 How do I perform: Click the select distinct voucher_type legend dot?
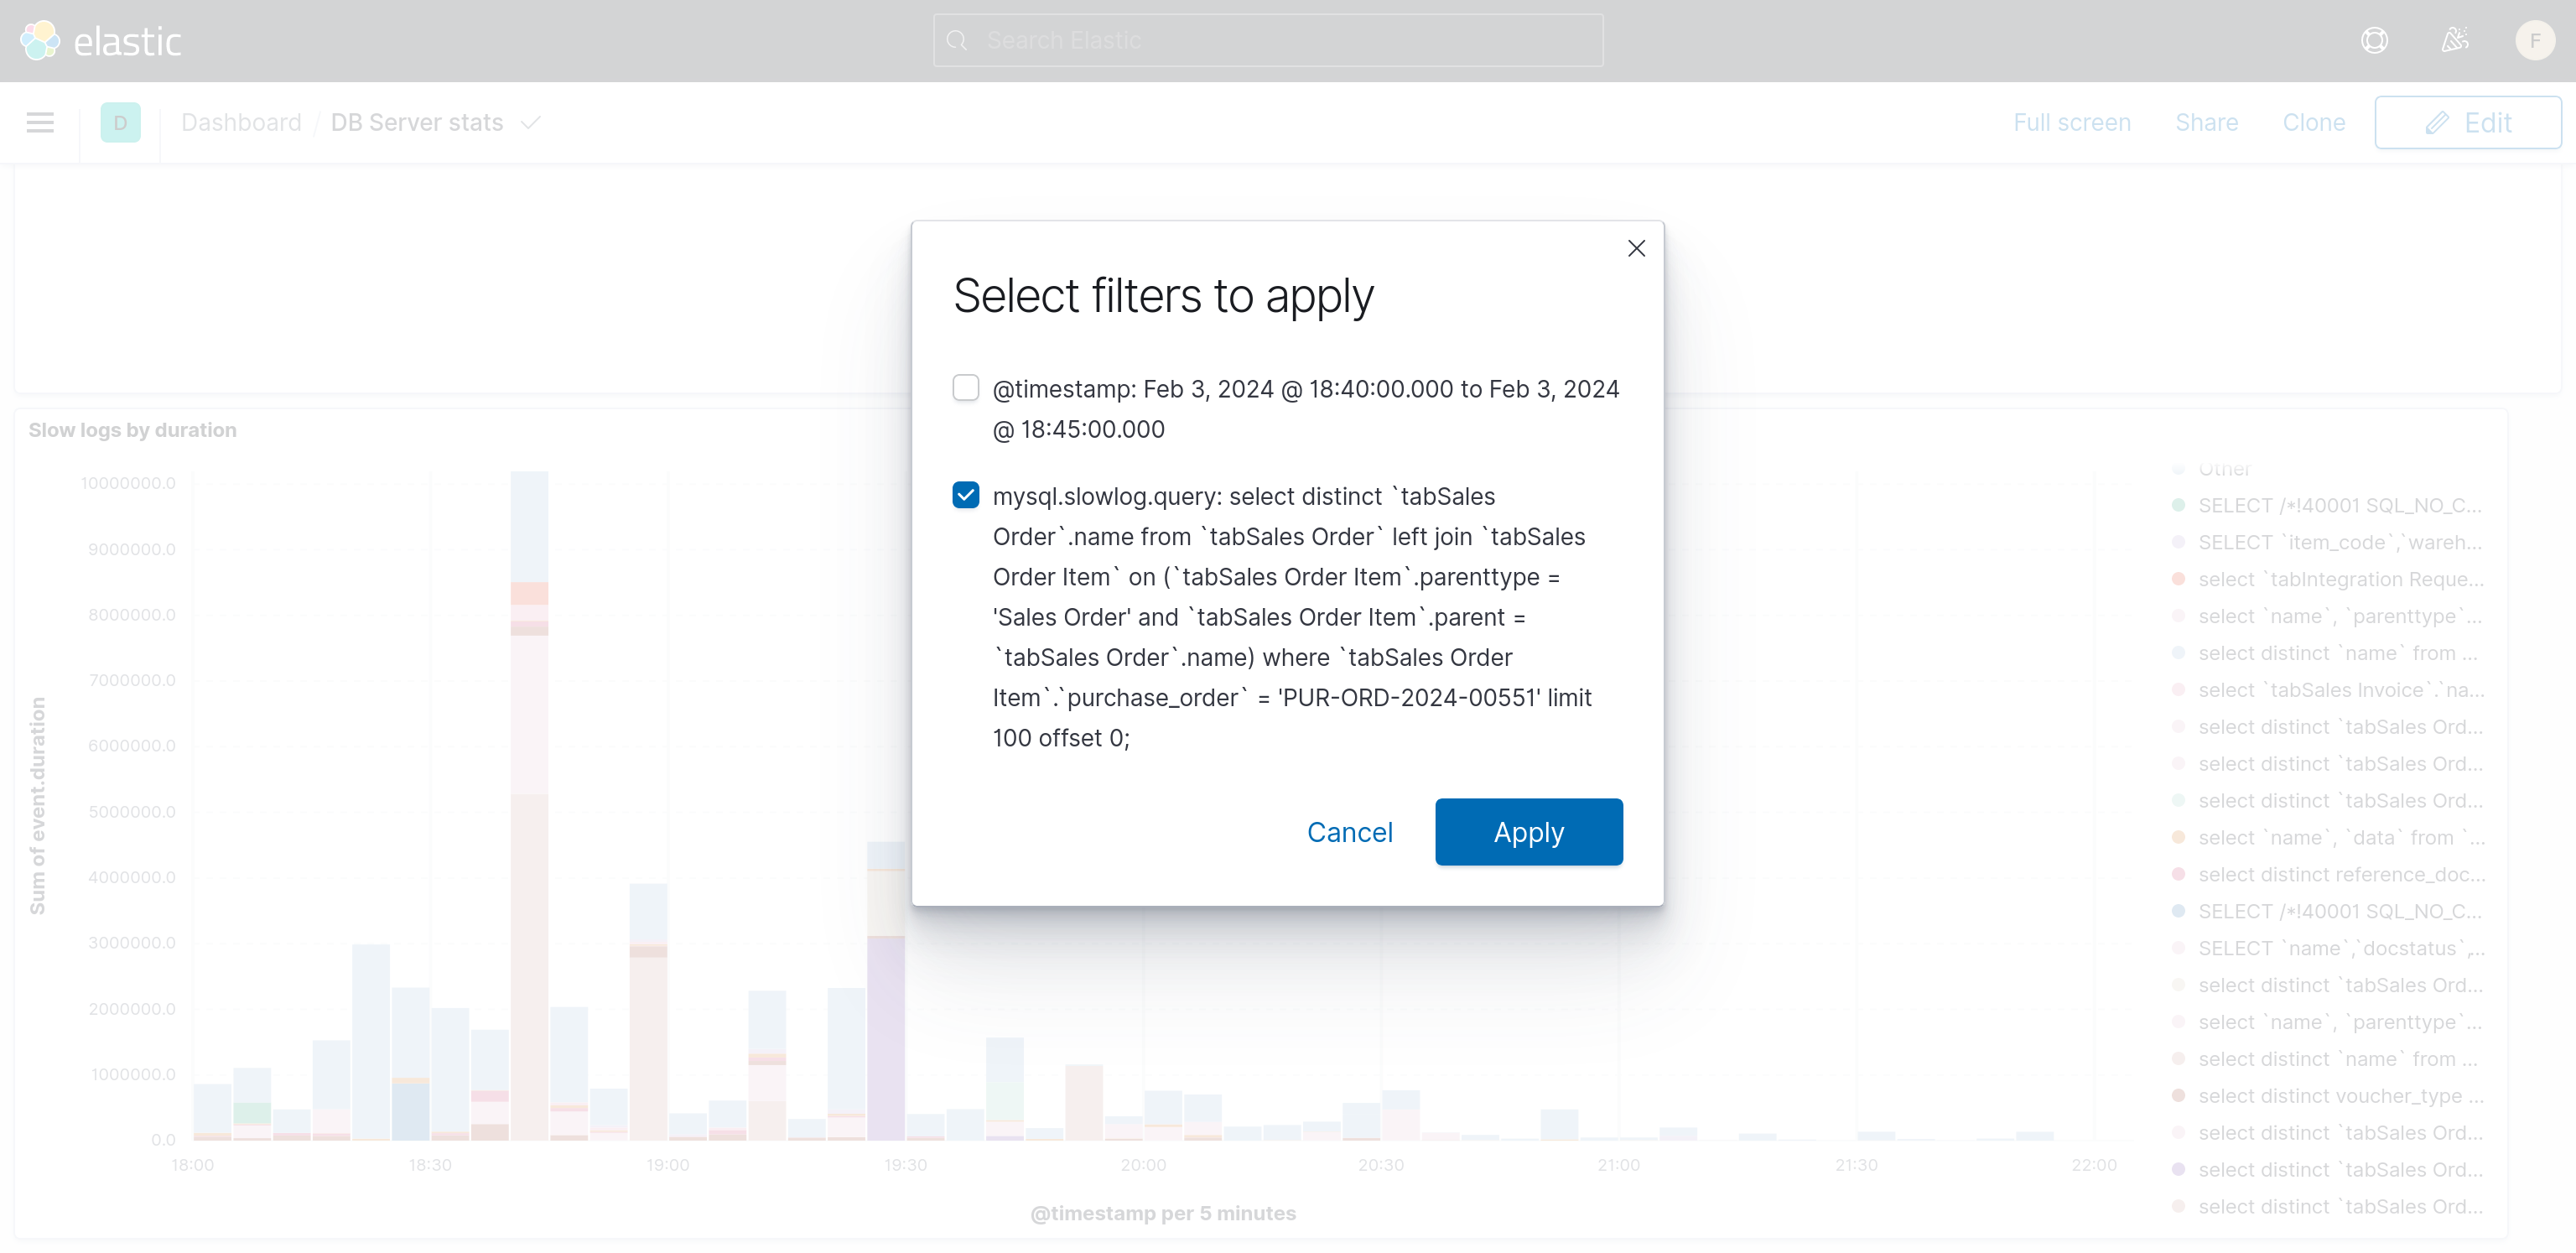(2178, 1096)
